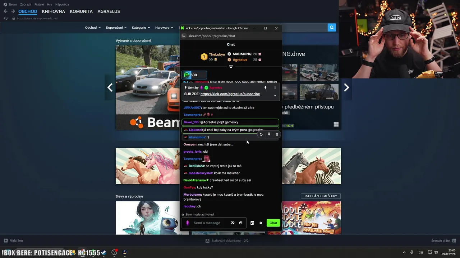Image resolution: width=460 pixels, height=258 pixels.
Task: Open the Přátelé menu
Action: pos(39,5)
